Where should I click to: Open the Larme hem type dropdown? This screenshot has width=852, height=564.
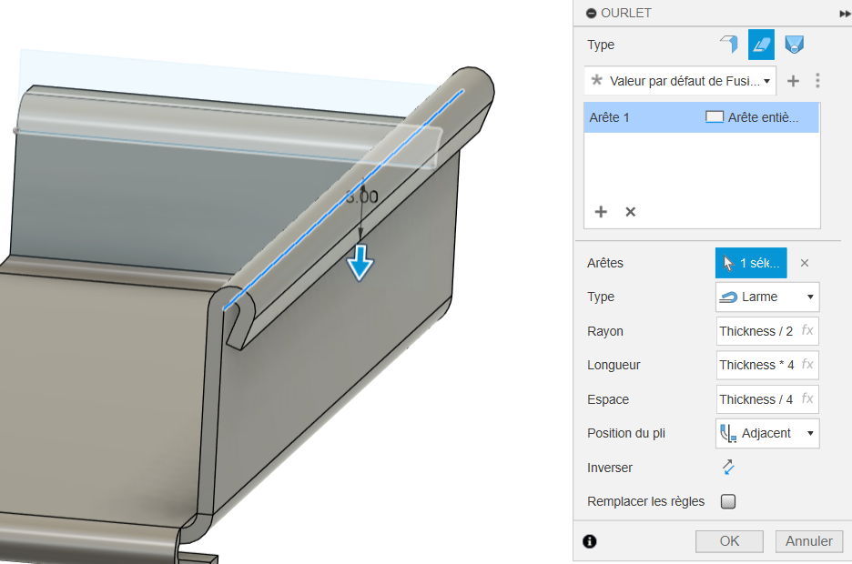(767, 297)
